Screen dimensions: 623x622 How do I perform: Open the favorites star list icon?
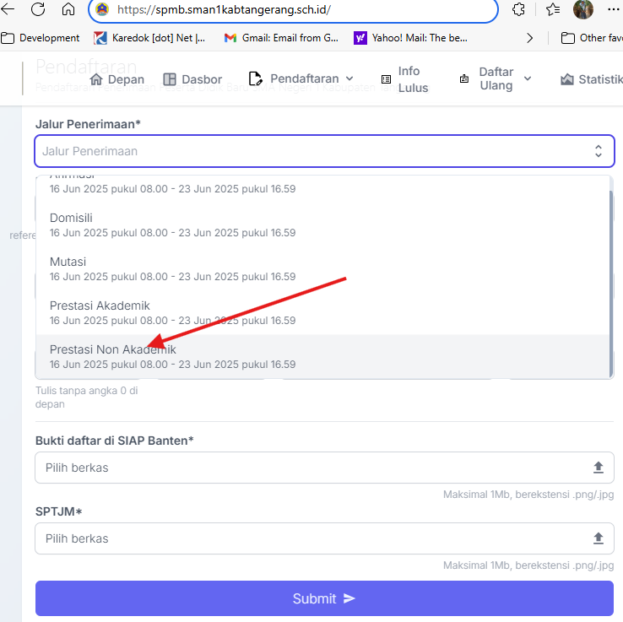click(553, 10)
